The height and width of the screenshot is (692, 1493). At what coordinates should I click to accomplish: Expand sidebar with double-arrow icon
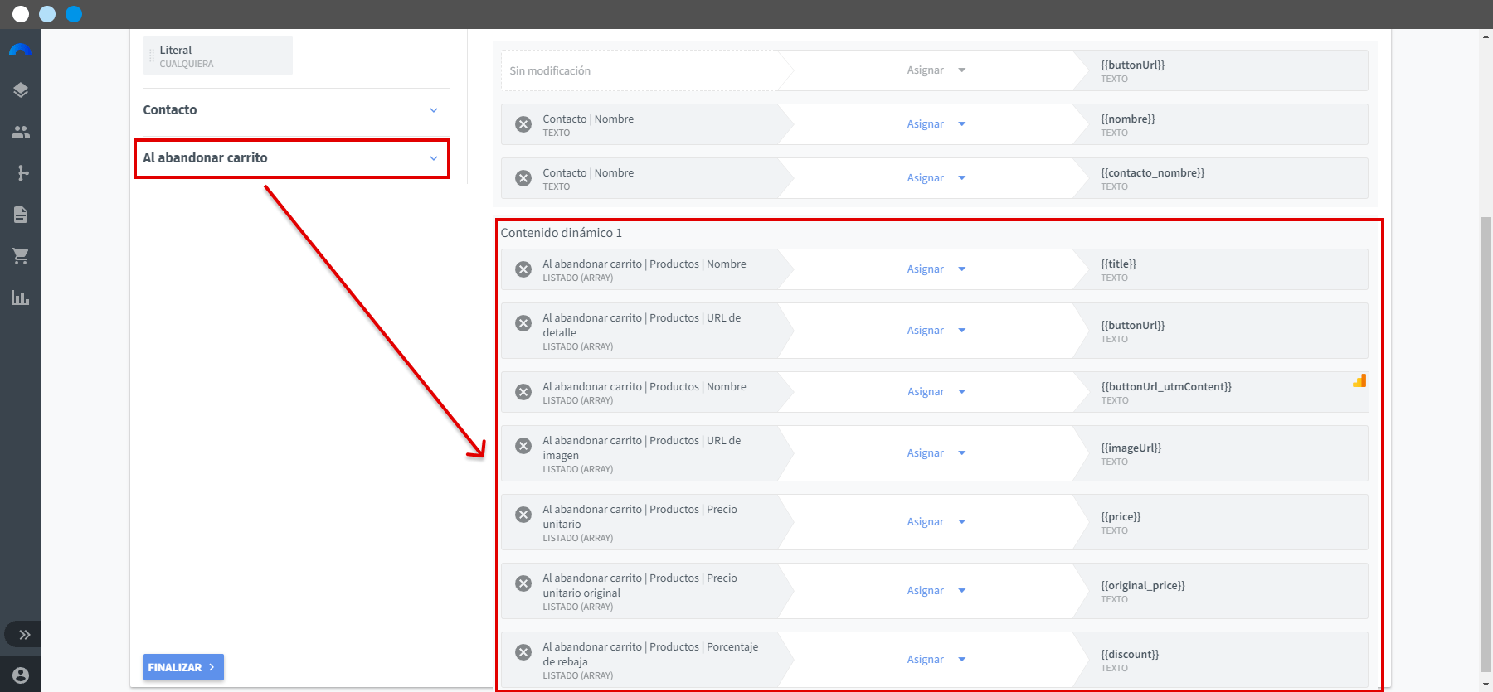(x=25, y=635)
